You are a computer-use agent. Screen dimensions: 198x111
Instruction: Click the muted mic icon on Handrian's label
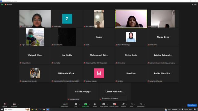coord(116,81)
